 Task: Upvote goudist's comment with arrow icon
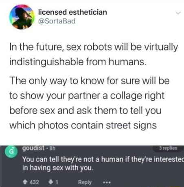point(25,182)
